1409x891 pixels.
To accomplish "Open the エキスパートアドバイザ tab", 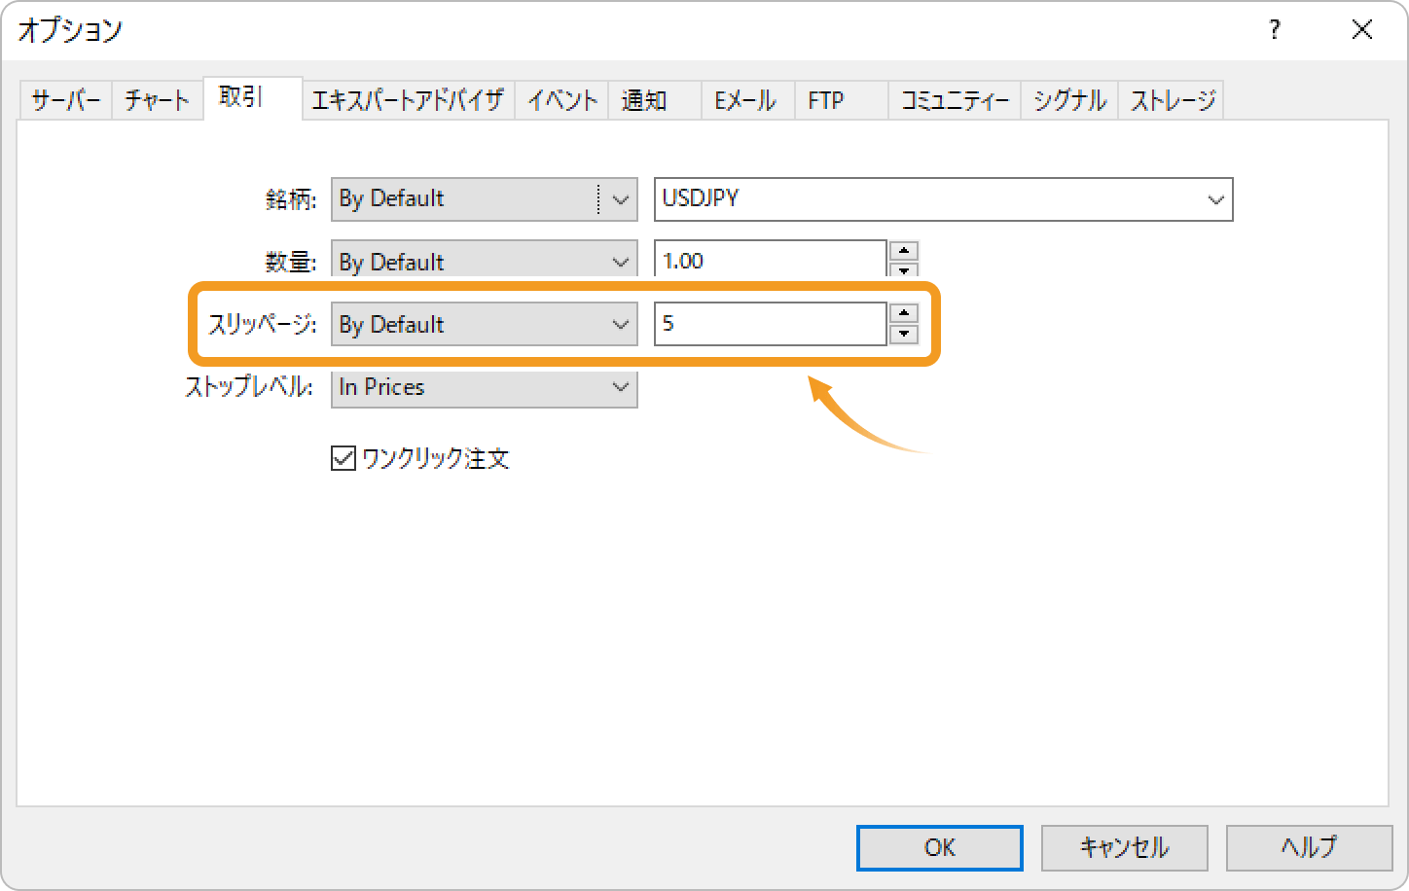I will point(408,100).
